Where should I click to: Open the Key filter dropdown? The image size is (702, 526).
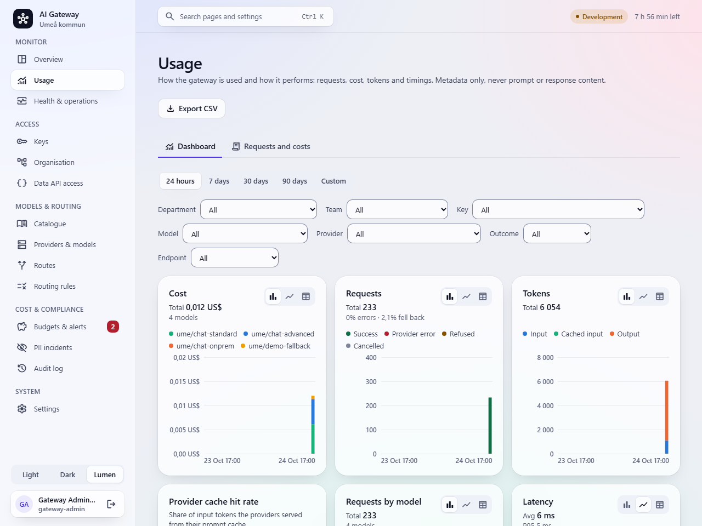(x=558, y=209)
